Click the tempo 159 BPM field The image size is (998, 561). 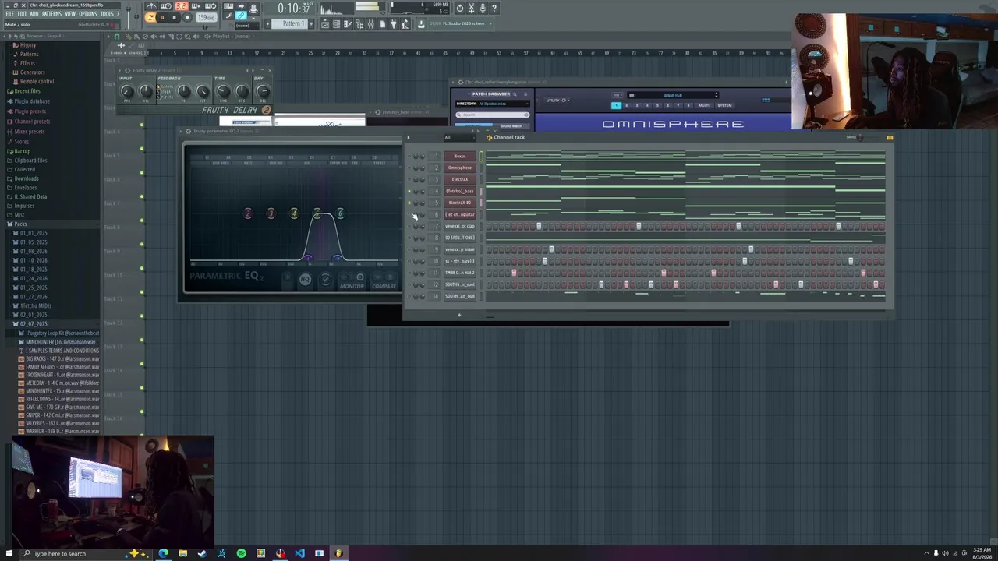click(206, 17)
